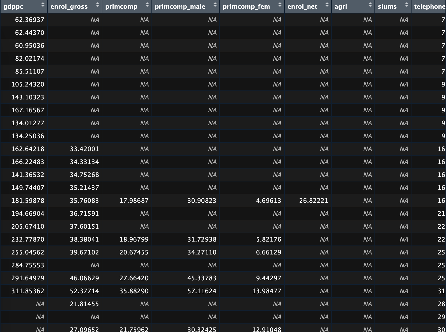The image size is (446, 332).
Task: Sort by the primcomp_fem column arrows
Action: 280,4
